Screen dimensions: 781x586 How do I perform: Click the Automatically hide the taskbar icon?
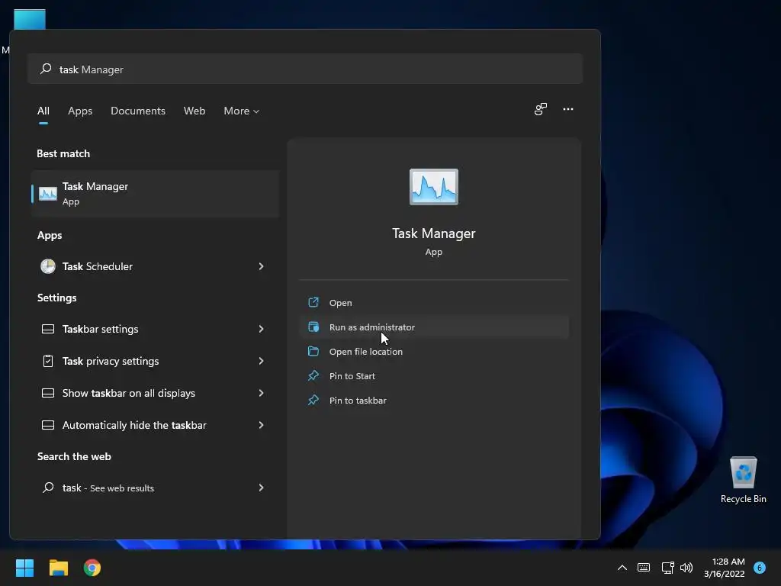coord(48,425)
